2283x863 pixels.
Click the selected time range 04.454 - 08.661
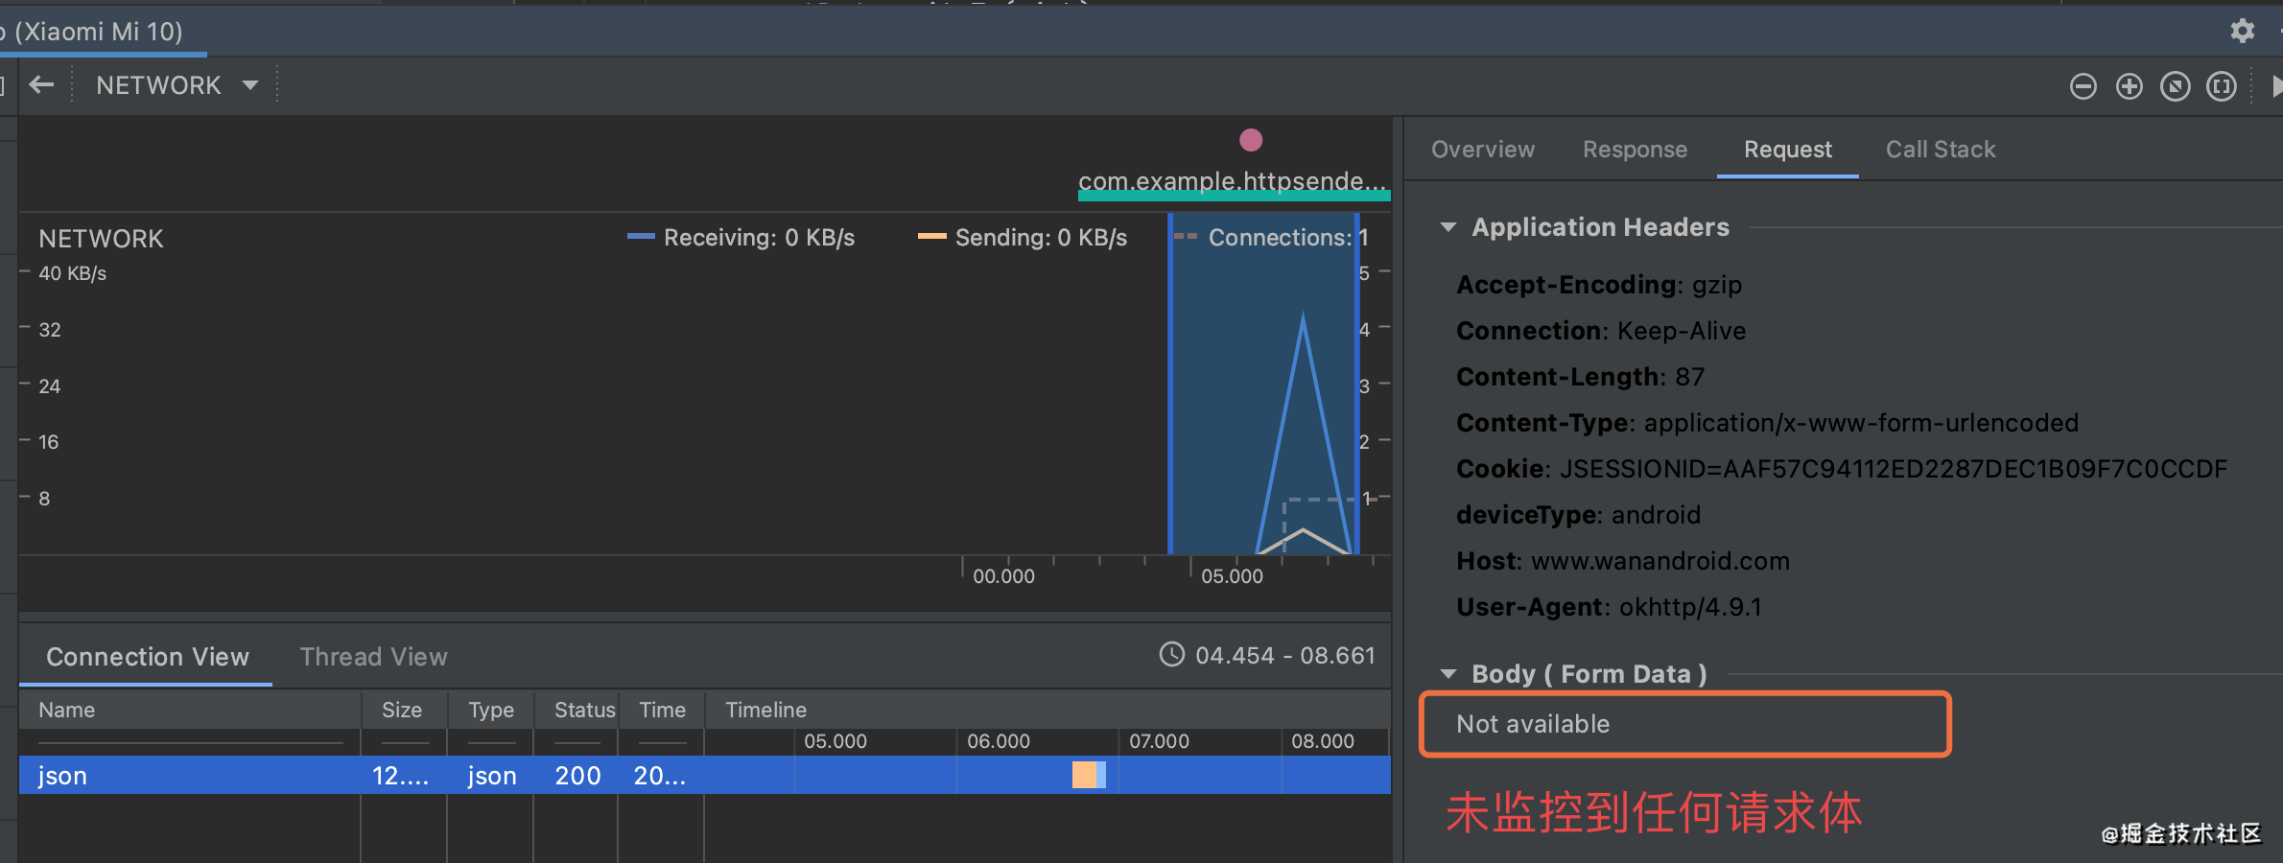coord(1284,655)
